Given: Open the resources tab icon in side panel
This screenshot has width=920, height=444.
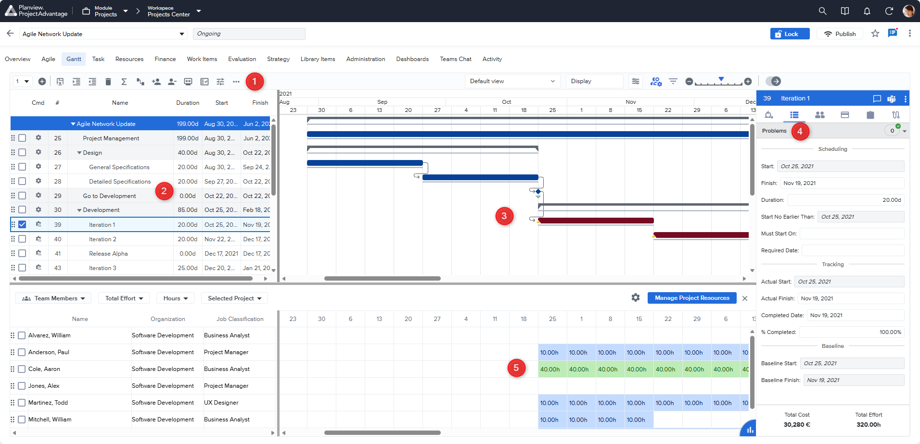Looking at the screenshot, I should (819, 115).
